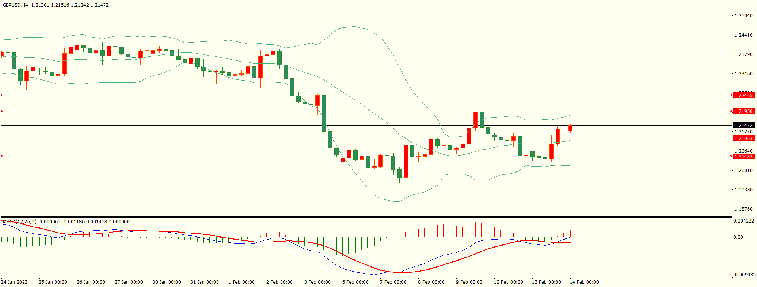Click the current price label 1.21472
Viewport: 757px width, 287px height.
pos(743,126)
